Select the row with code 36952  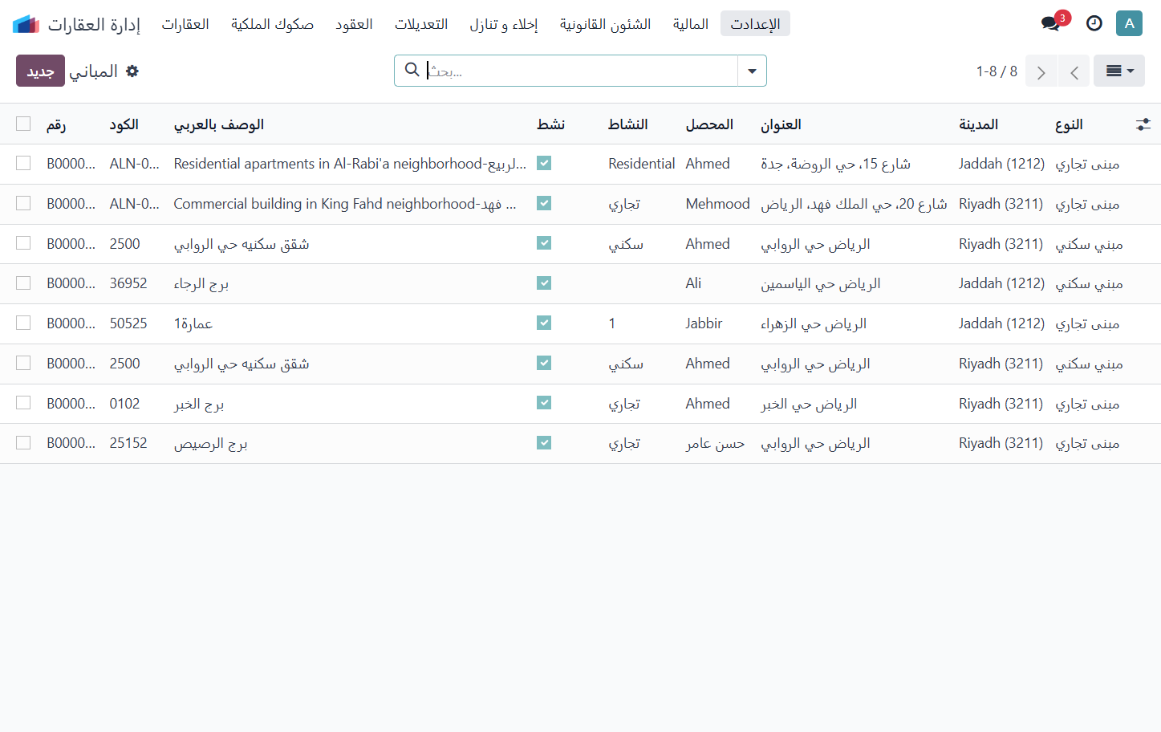(x=23, y=283)
